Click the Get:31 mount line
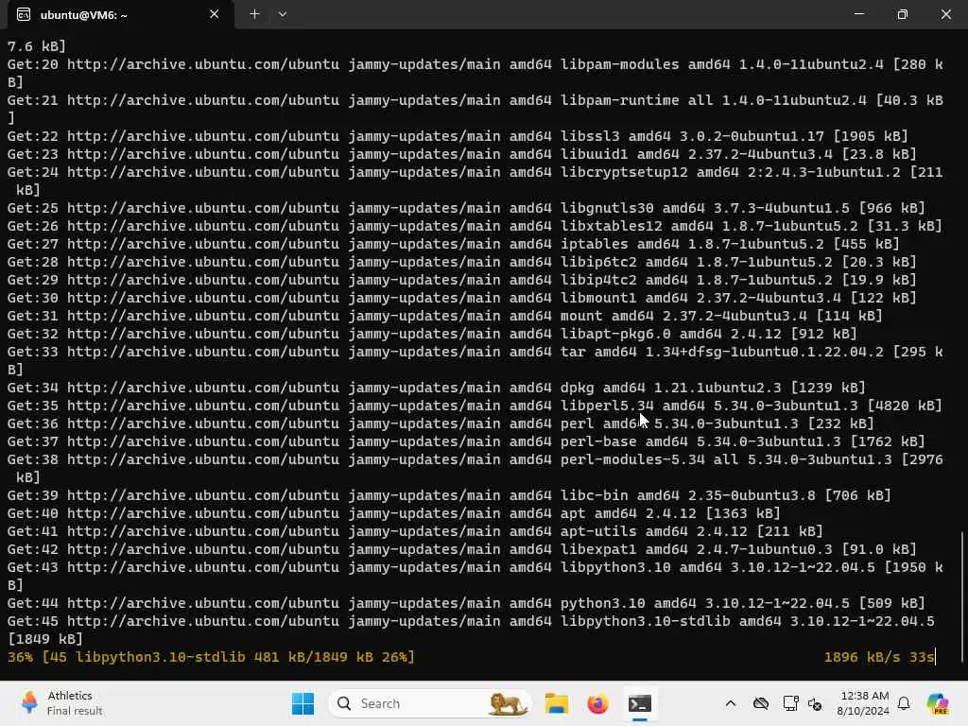Screen dimensions: 968x726 pyautogui.click(x=444, y=316)
